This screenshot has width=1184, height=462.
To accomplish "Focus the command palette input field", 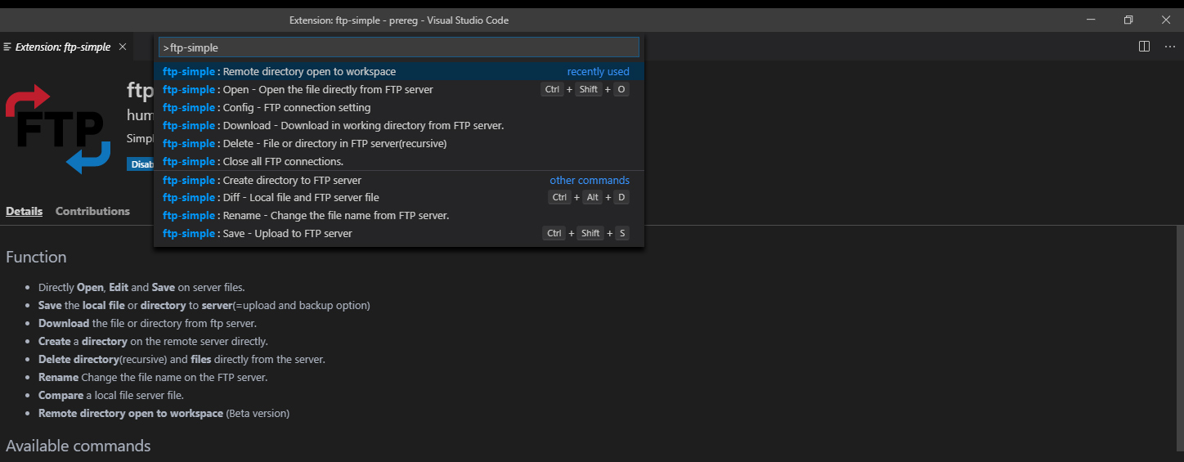I will 398,47.
